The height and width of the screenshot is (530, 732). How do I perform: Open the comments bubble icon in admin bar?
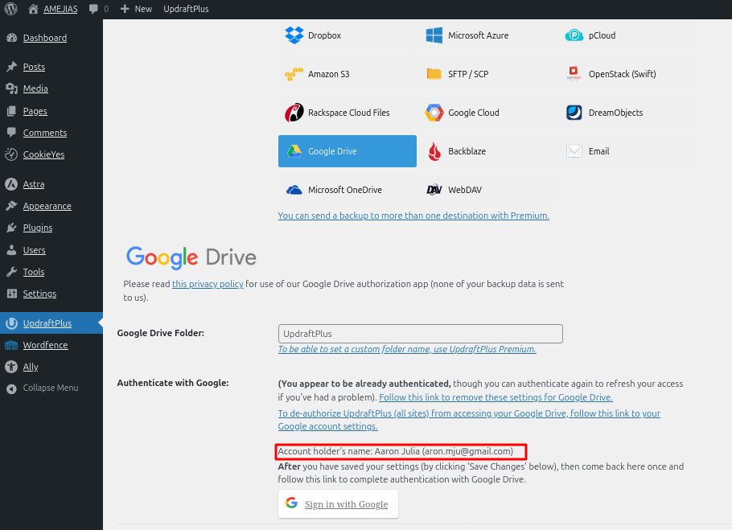coord(94,9)
